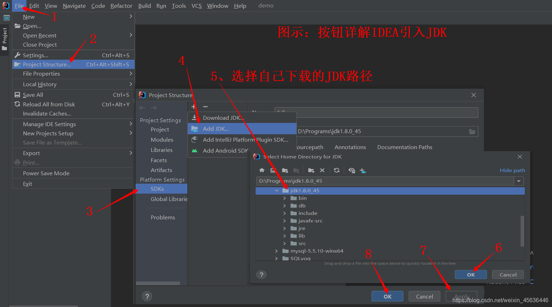552x307 pixels.
Task: Click the IntelliJ IDEA logo in menu bar
Action: click(6, 6)
